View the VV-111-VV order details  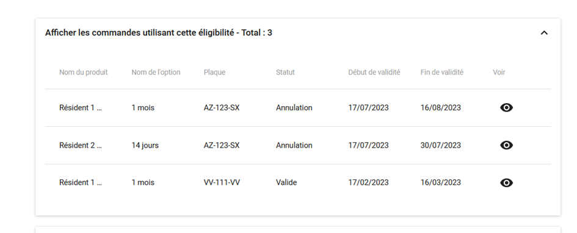(x=506, y=182)
